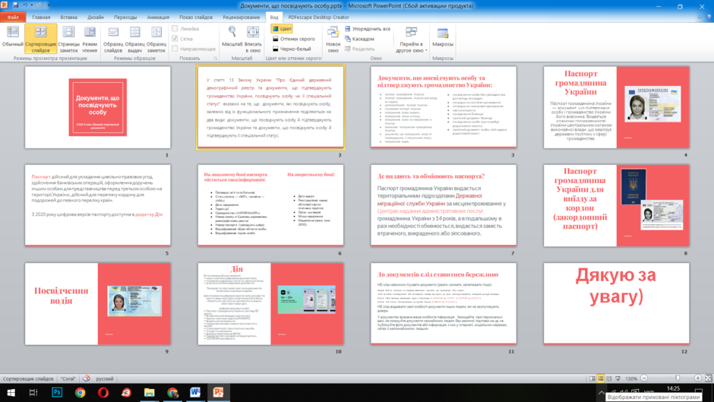Zoom in with plus button
The width and height of the screenshot is (714, 402).
(x=697, y=378)
